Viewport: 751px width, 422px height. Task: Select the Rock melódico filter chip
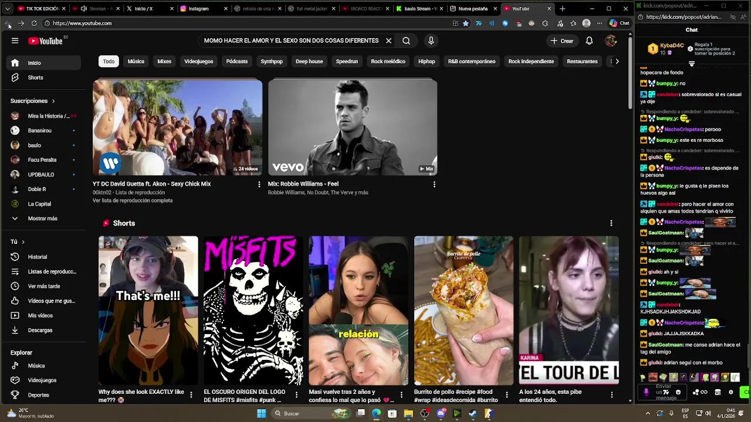click(388, 62)
